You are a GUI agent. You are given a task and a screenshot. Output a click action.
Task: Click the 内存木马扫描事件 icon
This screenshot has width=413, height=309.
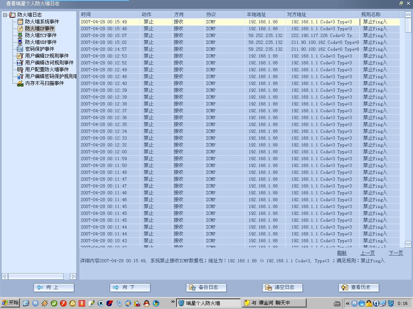20,83
